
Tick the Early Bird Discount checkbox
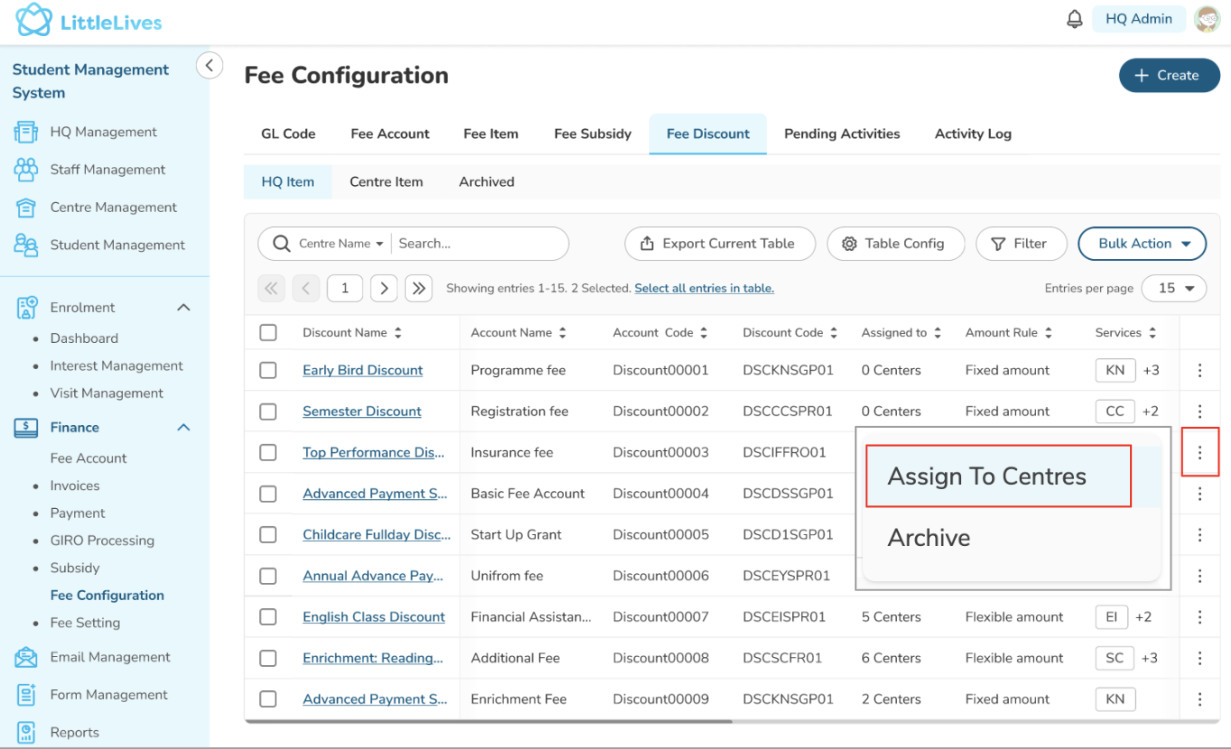[268, 370]
